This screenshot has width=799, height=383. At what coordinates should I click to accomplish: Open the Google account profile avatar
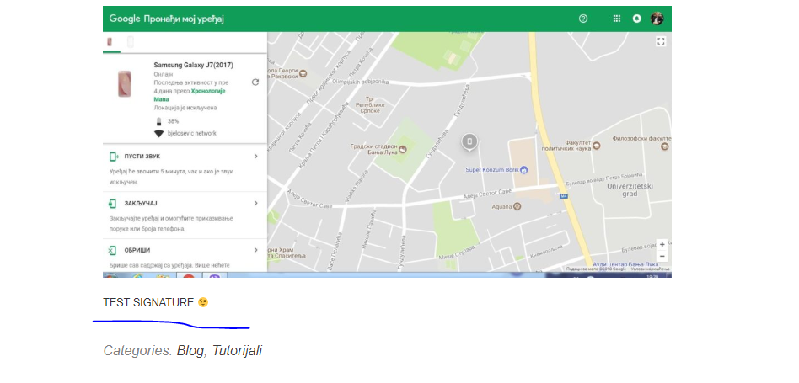point(657,19)
